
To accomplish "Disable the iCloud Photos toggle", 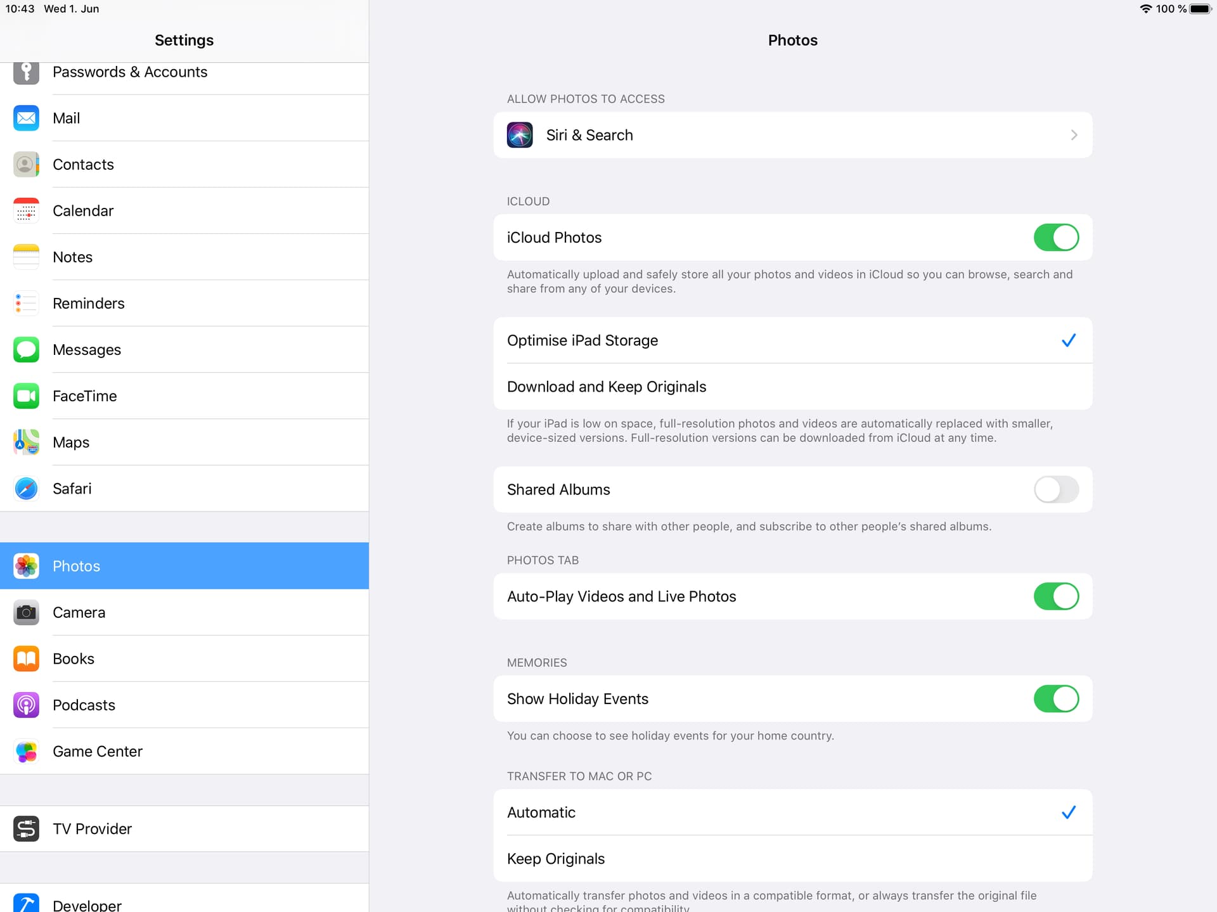I will point(1055,238).
